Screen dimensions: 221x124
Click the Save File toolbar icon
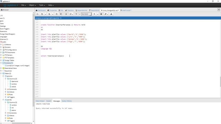pos(42,14)
